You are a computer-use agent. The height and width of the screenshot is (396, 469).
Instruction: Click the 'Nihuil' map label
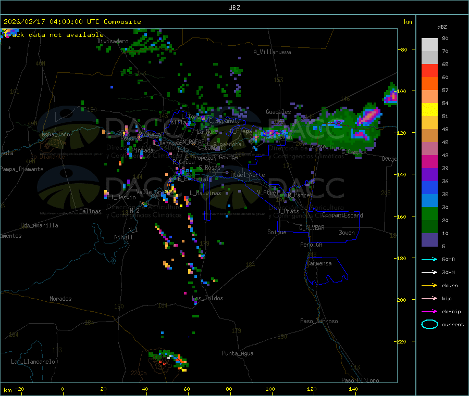pos(123,237)
